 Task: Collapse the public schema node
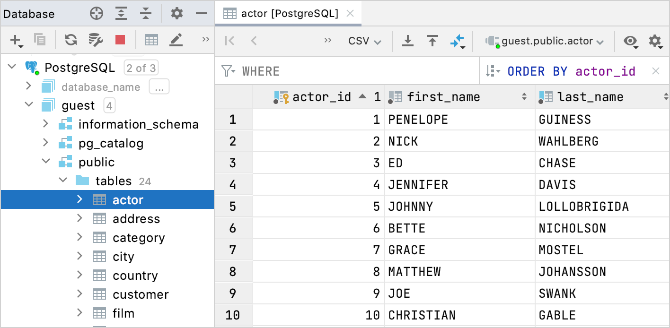coord(46,162)
